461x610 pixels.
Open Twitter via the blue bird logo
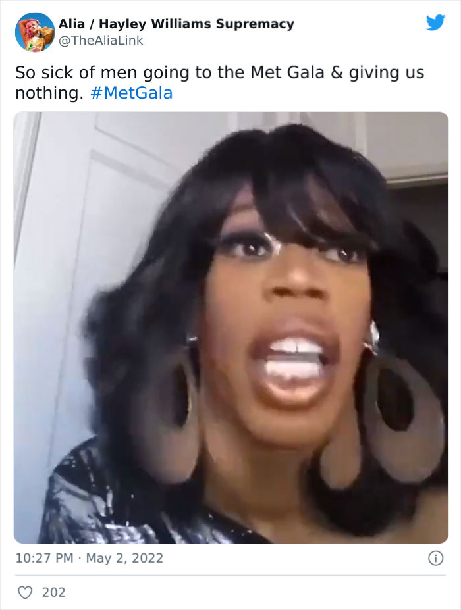pos(435,23)
